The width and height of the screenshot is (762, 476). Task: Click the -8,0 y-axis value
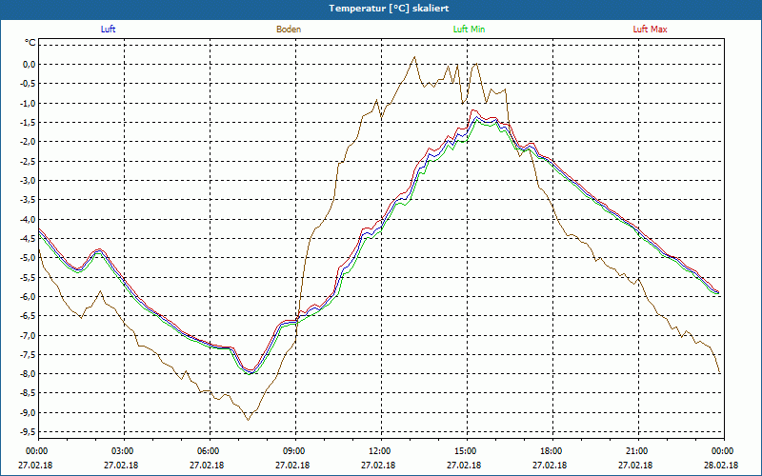pyautogui.click(x=28, y=374)
